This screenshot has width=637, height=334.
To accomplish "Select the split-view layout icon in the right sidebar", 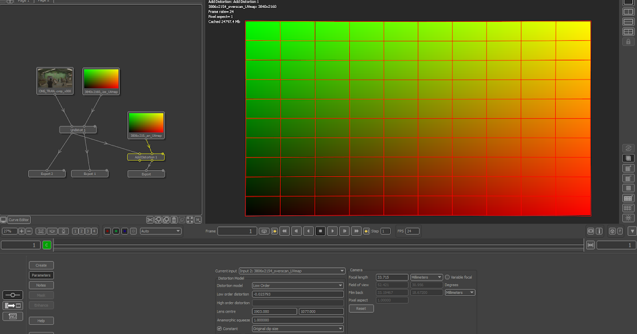I will click(x=628, y=11).
